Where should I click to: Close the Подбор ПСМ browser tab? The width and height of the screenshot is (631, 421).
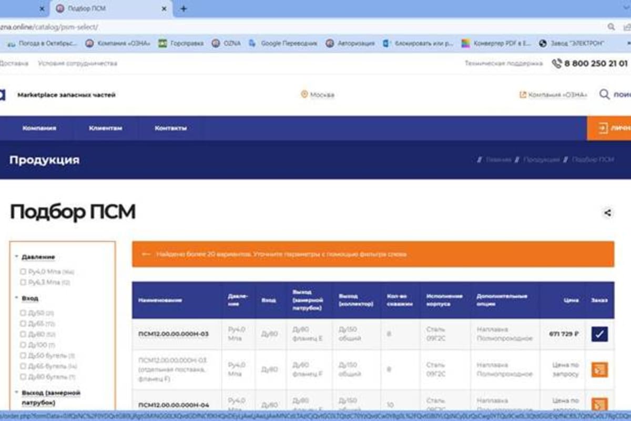point(165,9)
